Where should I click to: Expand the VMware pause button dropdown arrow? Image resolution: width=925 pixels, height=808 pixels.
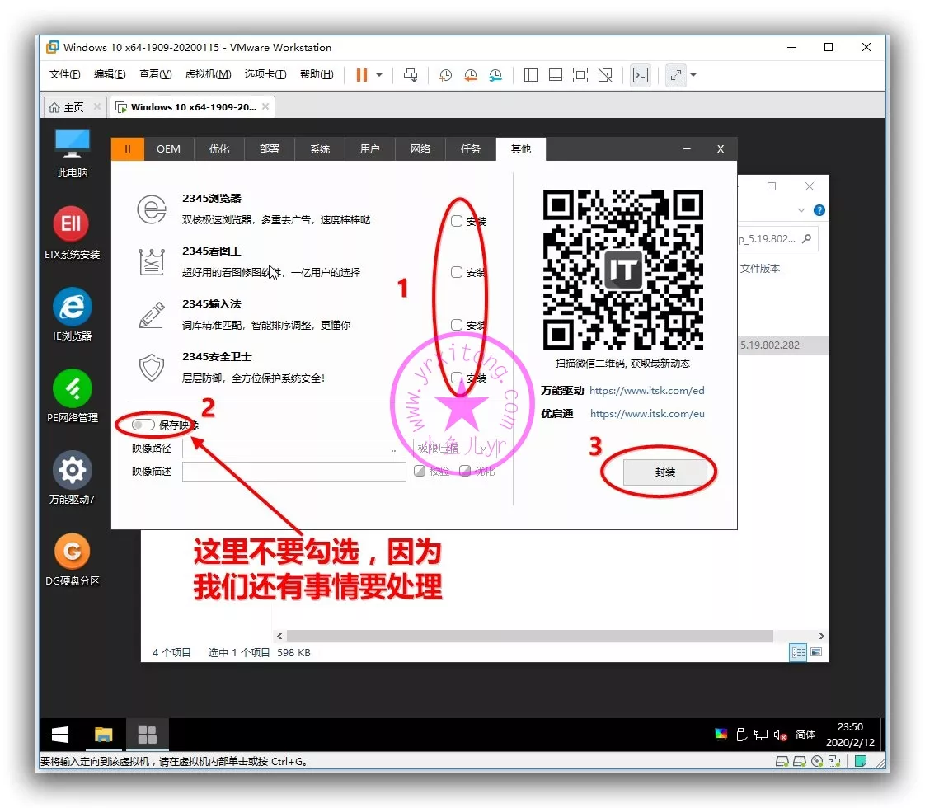pyautogui.click(x=379, y=75)
